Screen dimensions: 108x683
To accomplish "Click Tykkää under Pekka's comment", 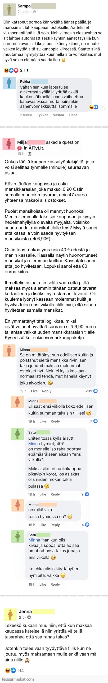I will [x=42, y=115].
